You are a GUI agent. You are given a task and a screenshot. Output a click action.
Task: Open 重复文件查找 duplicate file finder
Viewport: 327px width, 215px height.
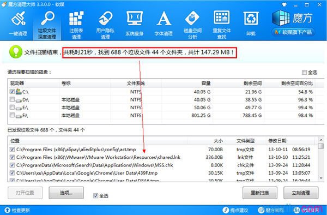[x=221, y=25]
